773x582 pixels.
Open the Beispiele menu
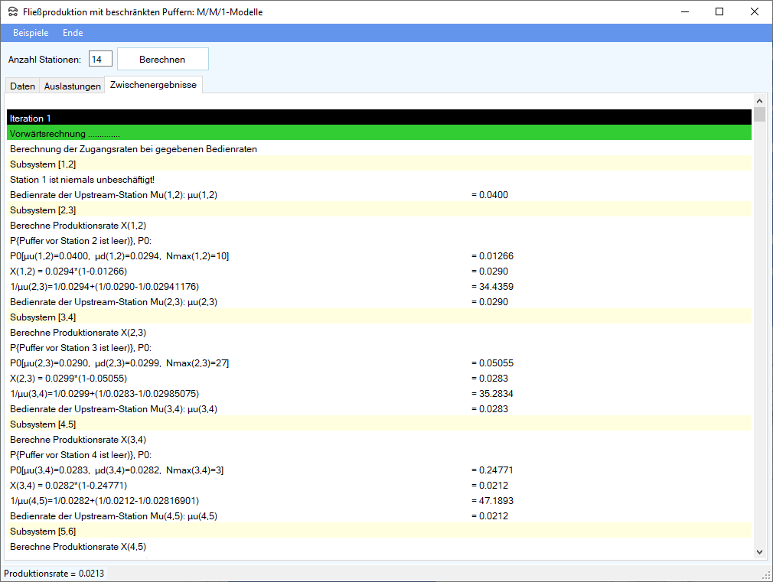(31, 33)
